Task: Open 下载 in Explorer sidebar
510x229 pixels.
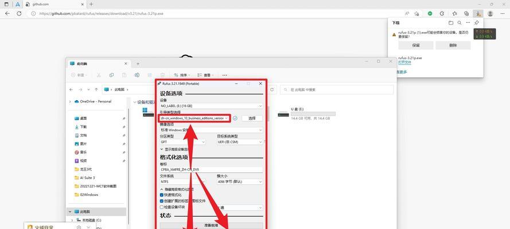Action: click(84, 127)
